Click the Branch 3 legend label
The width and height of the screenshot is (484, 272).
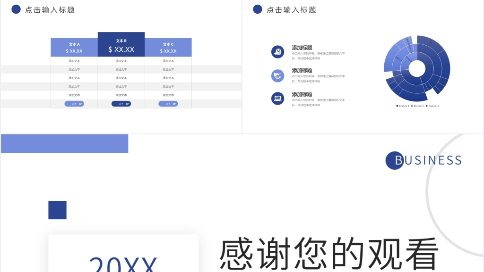434,106
